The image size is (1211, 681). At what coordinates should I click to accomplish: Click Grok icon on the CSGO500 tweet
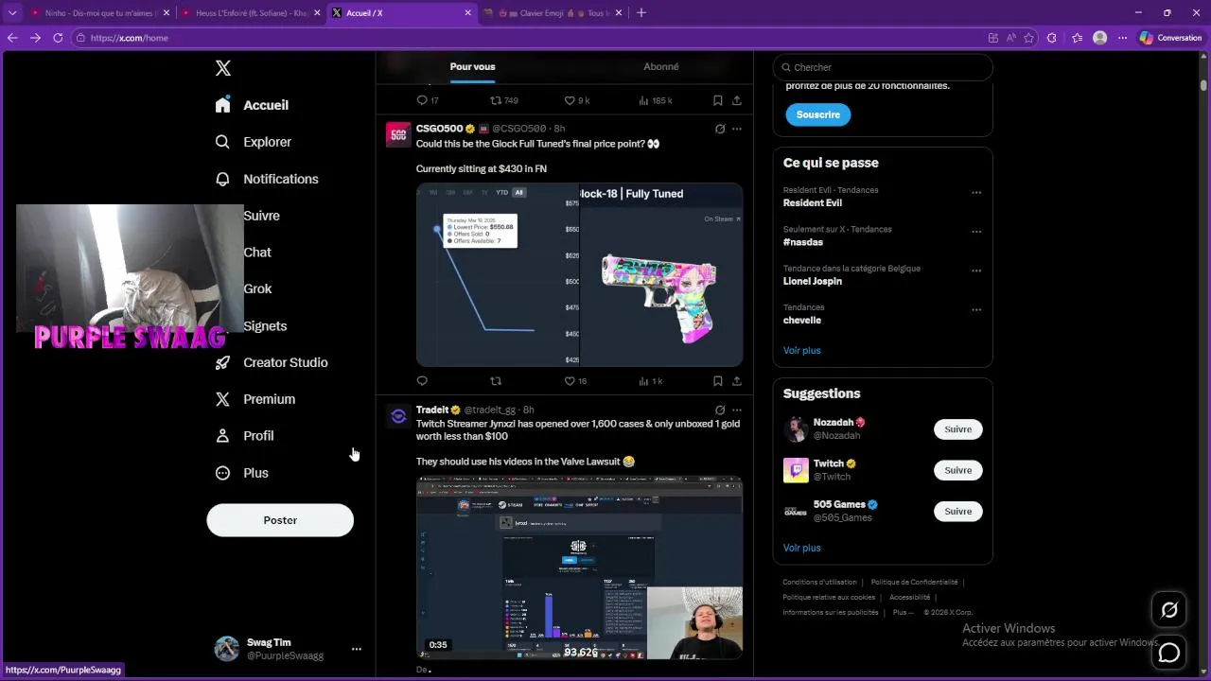tap(720, 129)
